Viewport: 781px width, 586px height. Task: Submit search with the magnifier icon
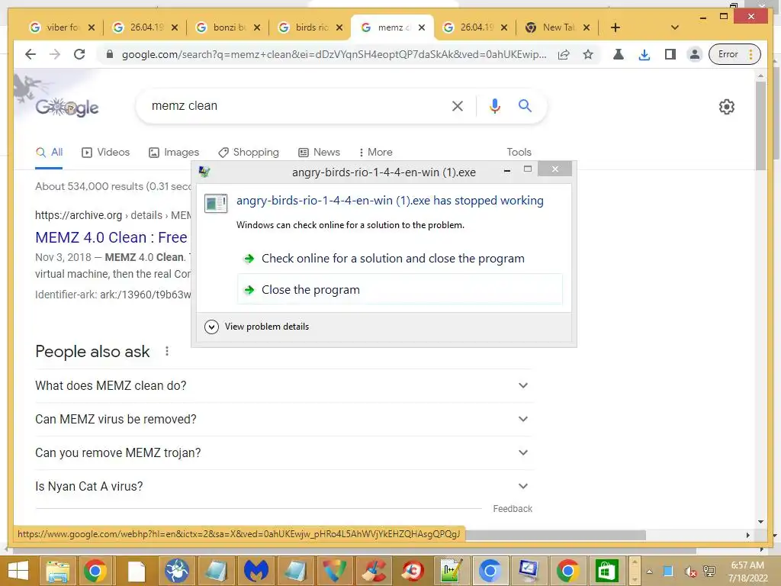(525, 105)
